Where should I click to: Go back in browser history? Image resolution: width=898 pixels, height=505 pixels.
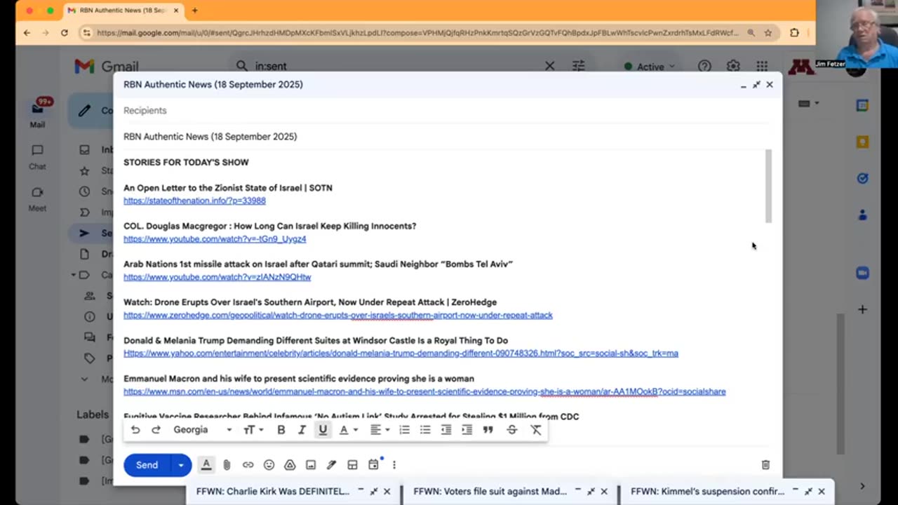click(27, 32)
